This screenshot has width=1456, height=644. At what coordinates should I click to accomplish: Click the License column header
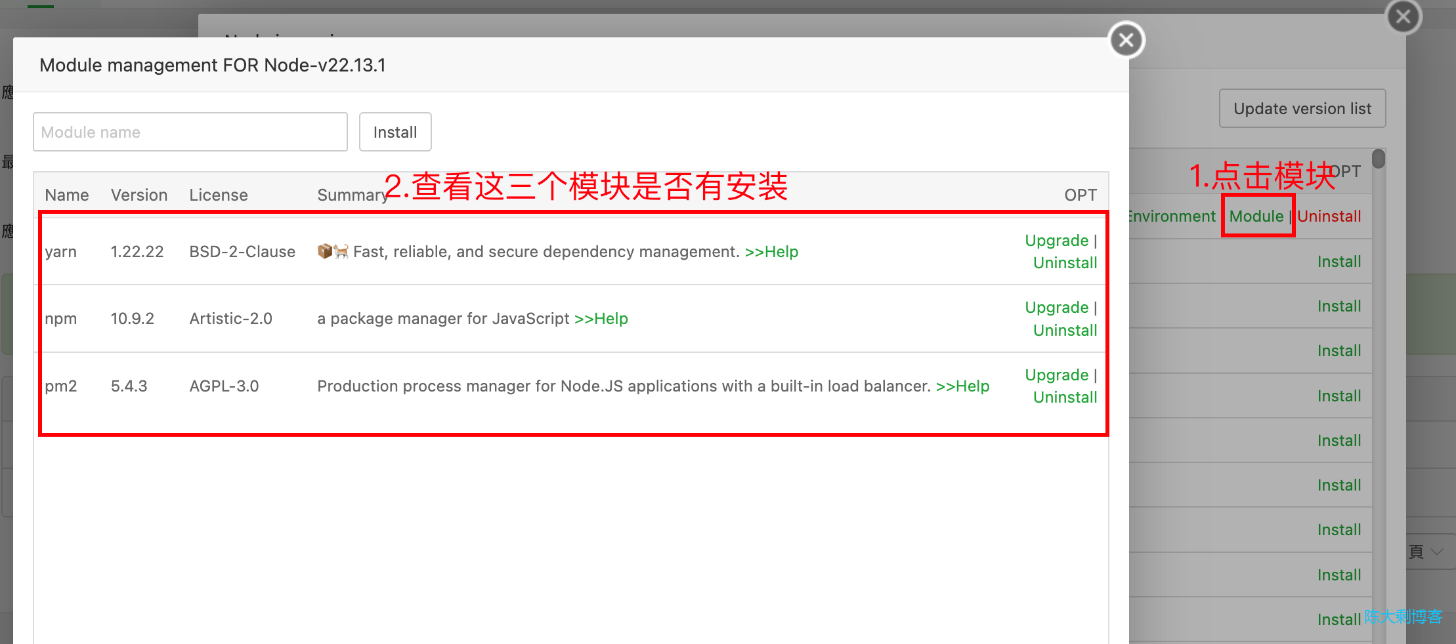click(219, 195)
